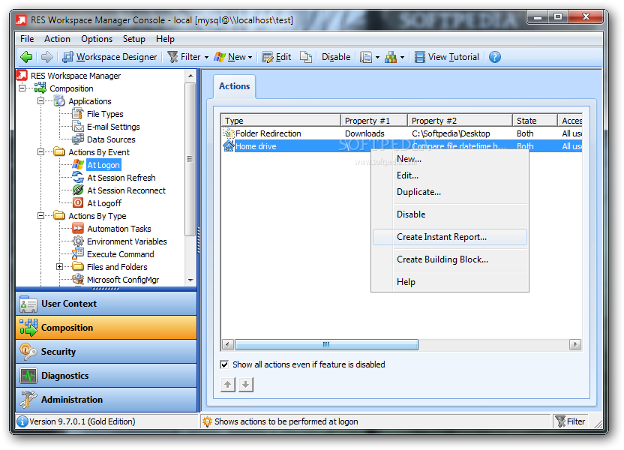Select Microsoft ConfigMgr in the tree
The image size is (624, 450).
[x=123, y=279]
